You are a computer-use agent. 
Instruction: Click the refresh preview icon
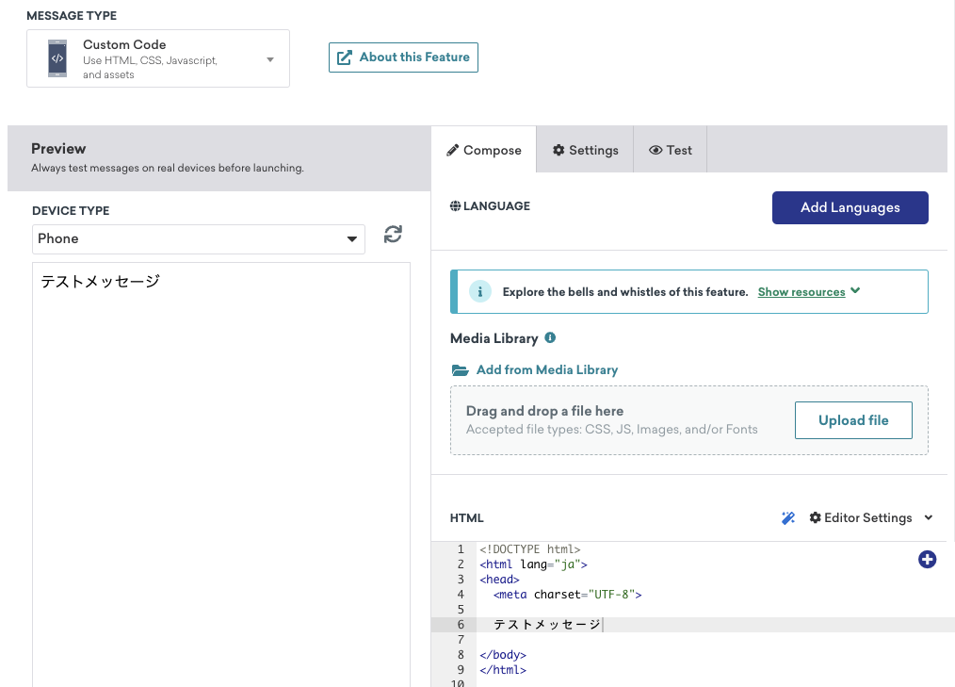(x=393, y=235)
